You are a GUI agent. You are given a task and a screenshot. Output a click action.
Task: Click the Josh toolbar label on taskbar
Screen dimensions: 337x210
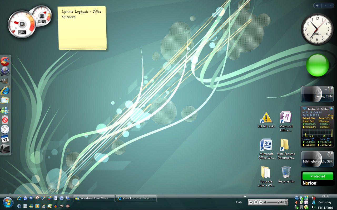[239, 202]
